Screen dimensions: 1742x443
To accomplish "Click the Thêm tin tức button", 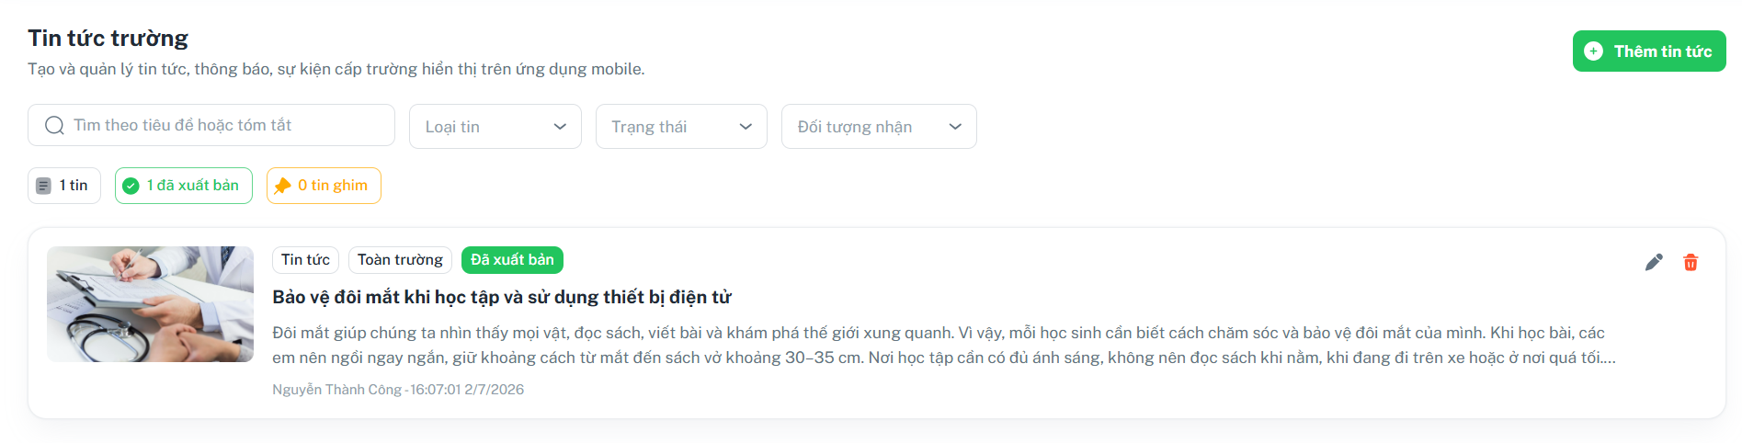I will 1649,51.
